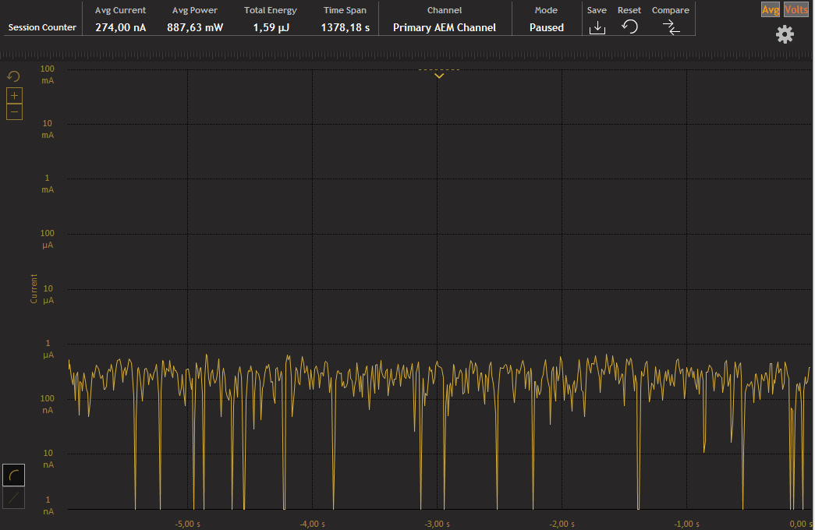Toggle the Volts waveform display
815x530 pixels.
coord(796,10)
